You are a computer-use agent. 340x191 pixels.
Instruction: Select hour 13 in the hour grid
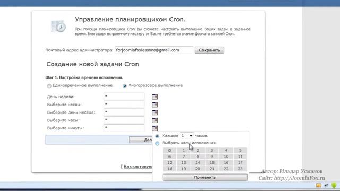[x=184, y=163]
